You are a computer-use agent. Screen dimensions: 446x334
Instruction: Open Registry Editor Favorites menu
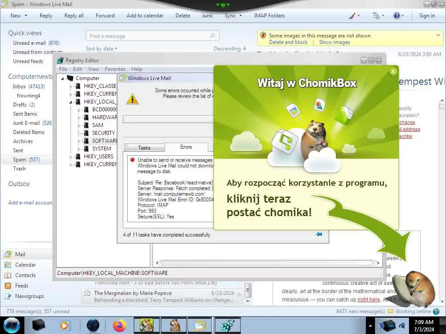115,69
